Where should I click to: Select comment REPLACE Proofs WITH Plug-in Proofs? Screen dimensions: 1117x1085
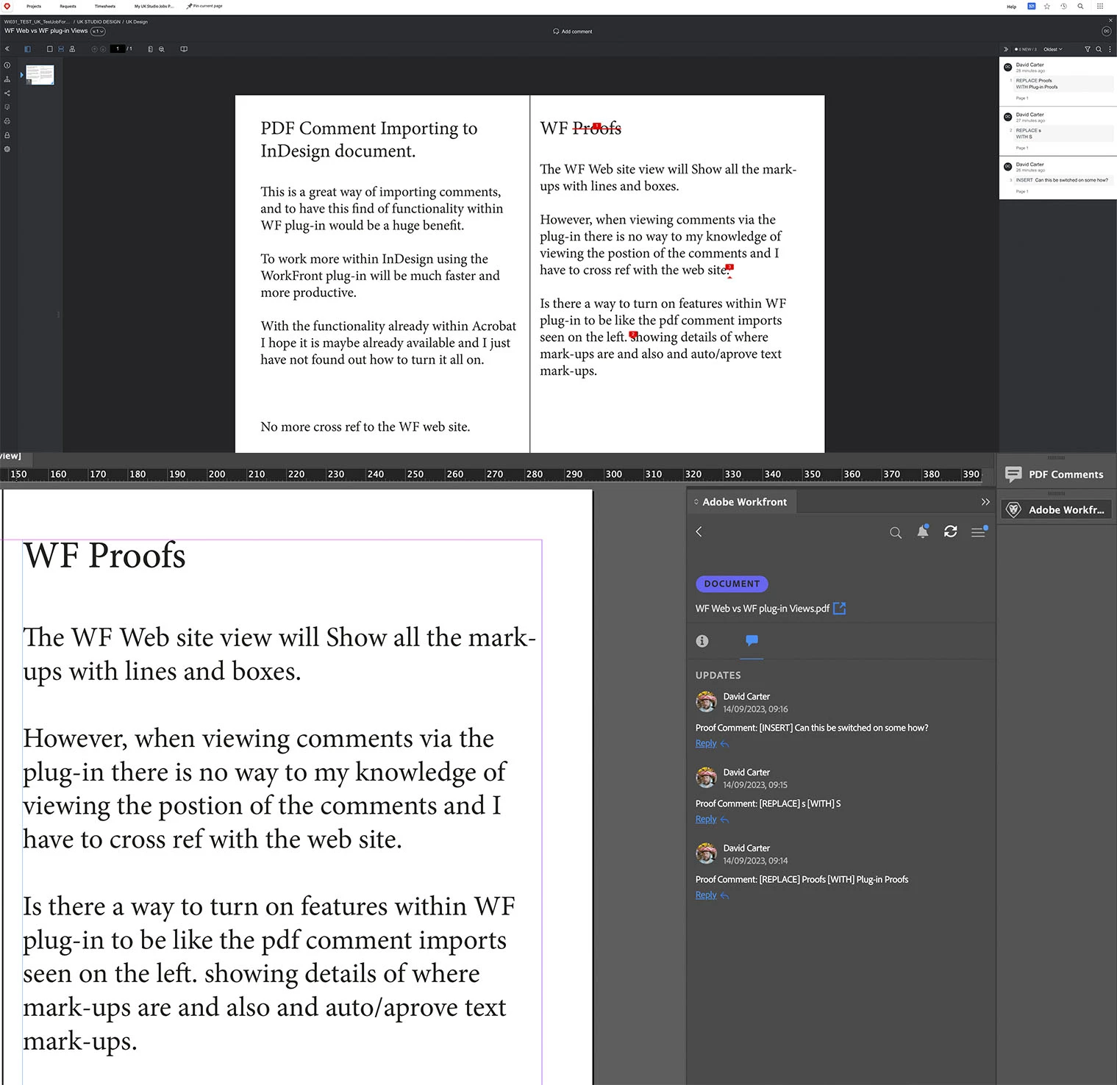tap(1057, 82)
